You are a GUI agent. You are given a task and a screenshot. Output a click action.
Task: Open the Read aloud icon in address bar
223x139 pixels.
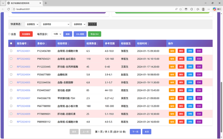[176, 9]
